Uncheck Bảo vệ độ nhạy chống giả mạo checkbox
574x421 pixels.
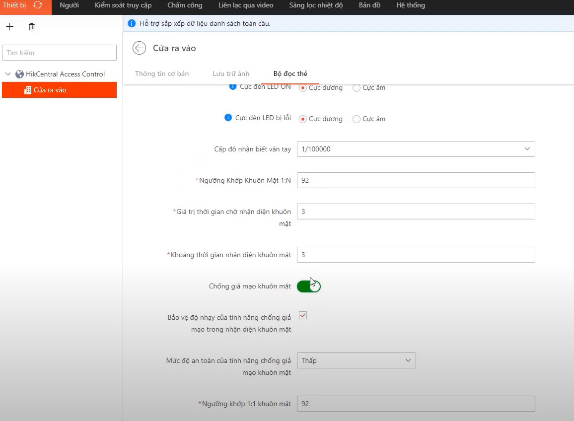(303, 315)
